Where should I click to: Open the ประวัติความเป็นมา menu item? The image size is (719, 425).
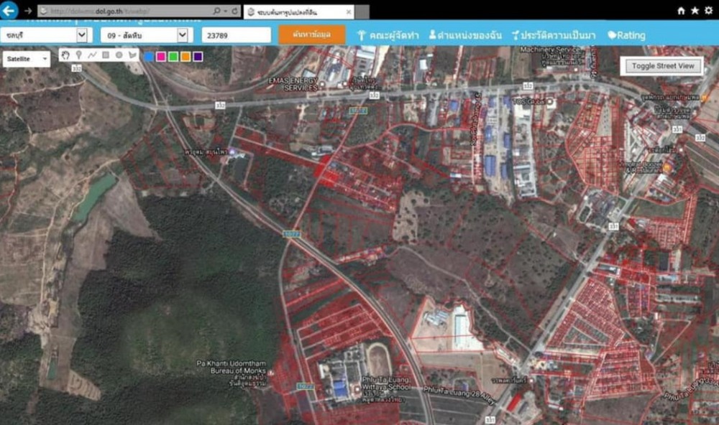(554, 35)
